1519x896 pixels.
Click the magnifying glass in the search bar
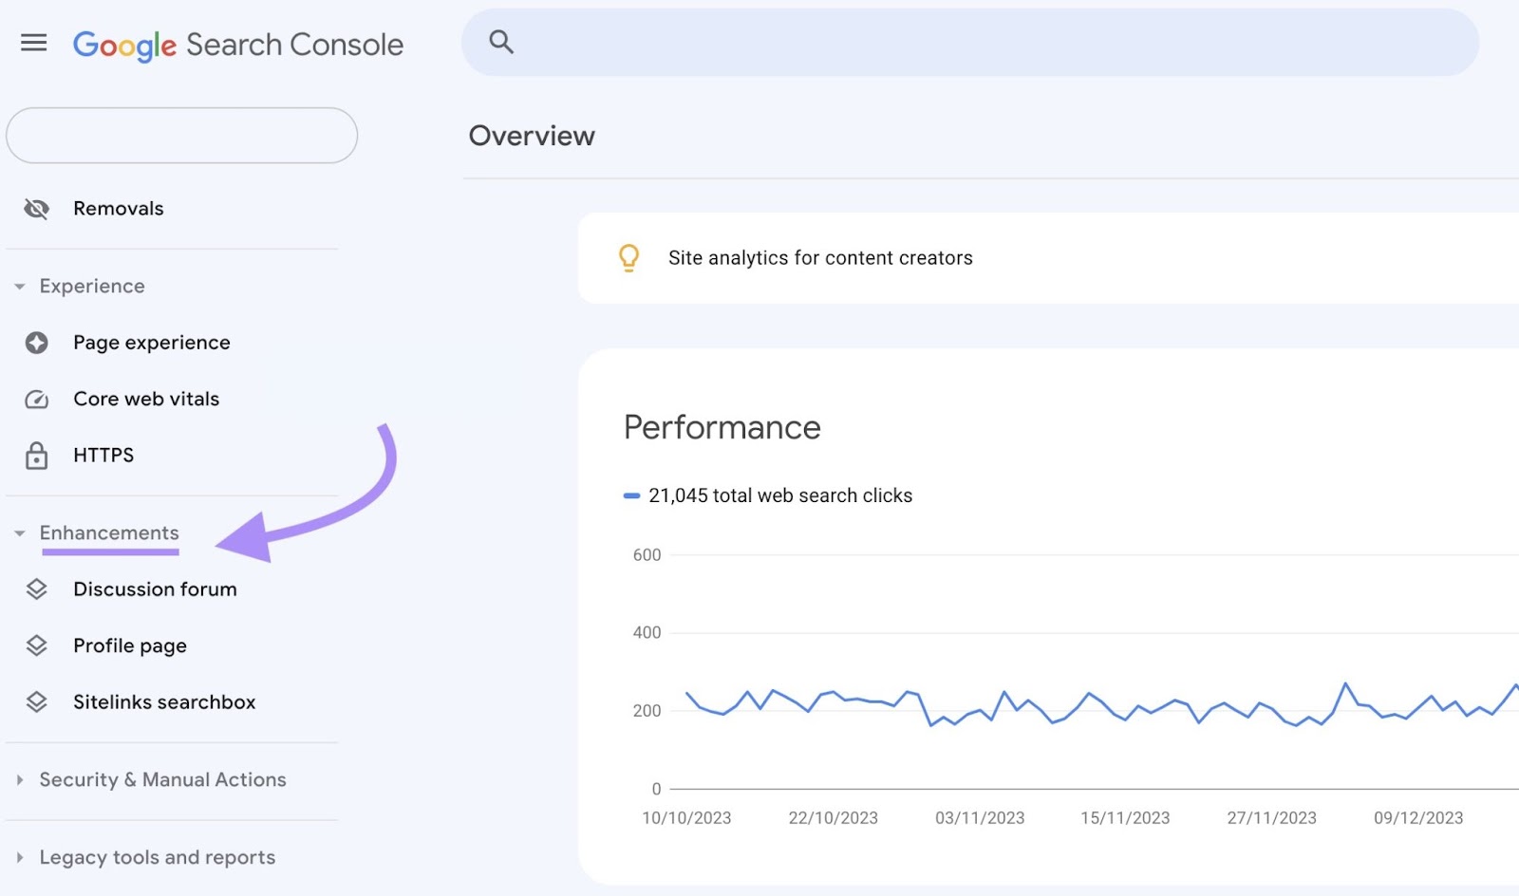click(500, 42)
